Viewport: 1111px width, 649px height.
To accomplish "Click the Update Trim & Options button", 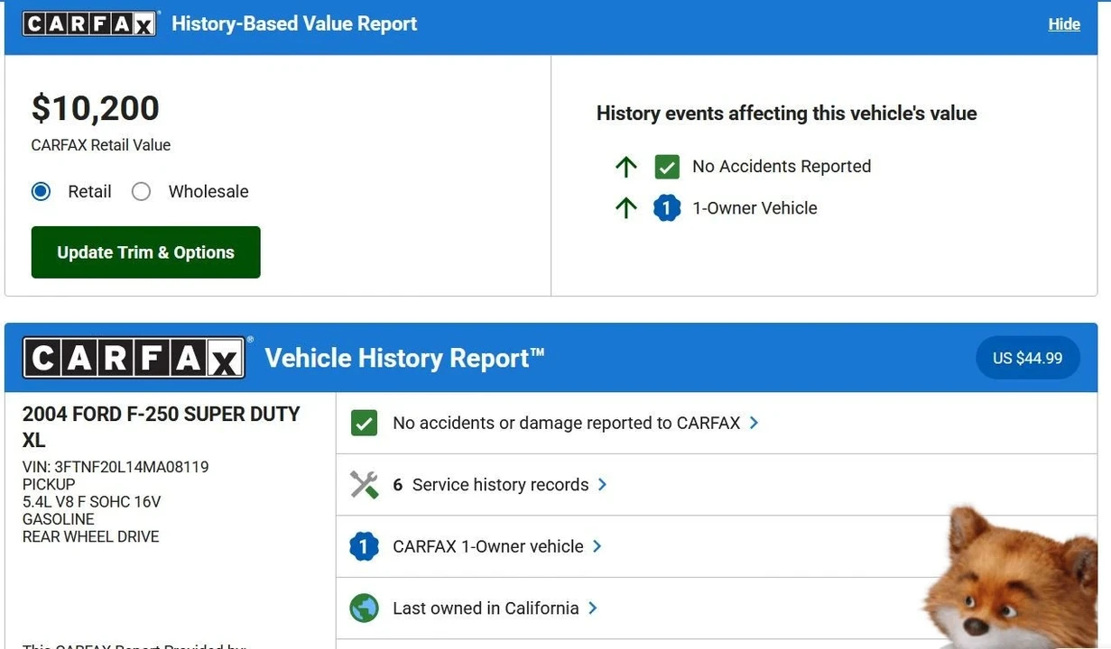I will [145, 252].
